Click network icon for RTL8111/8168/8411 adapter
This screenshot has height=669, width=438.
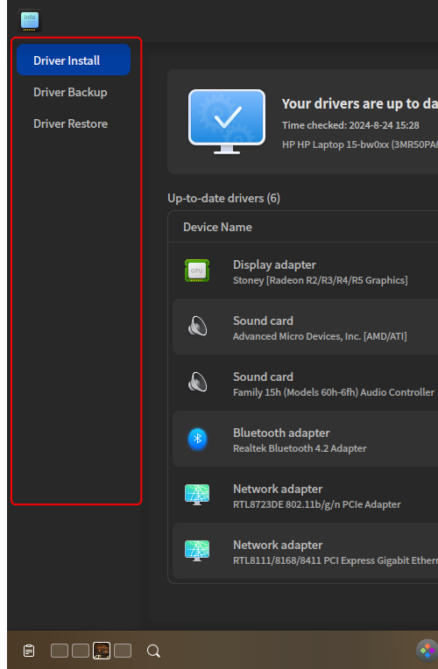coord(197,551)
